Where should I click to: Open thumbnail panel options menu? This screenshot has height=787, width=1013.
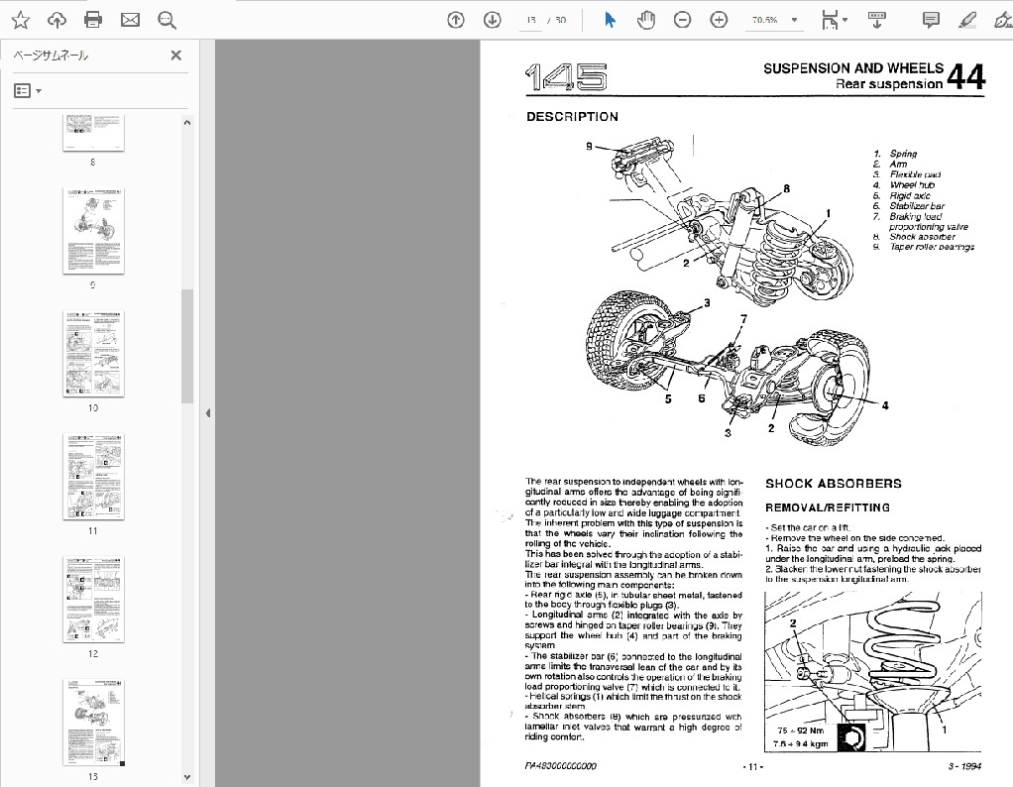pos(28,91)
